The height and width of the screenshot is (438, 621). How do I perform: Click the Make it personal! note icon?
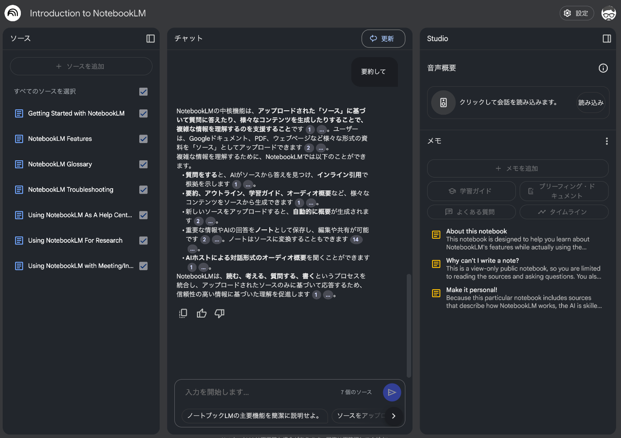click(x=436, y=293)
